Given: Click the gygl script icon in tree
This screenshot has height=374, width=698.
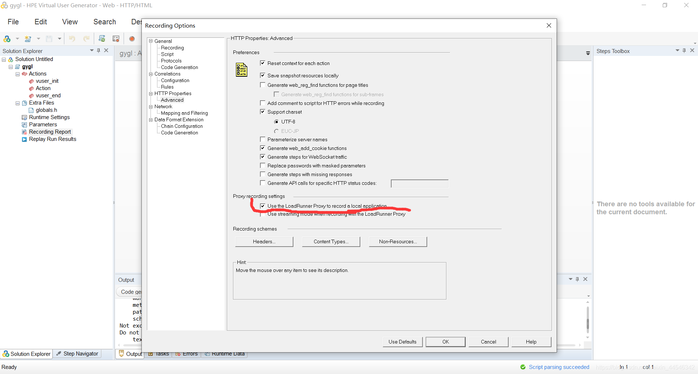Looking at the screenshot, I should 17,67.
